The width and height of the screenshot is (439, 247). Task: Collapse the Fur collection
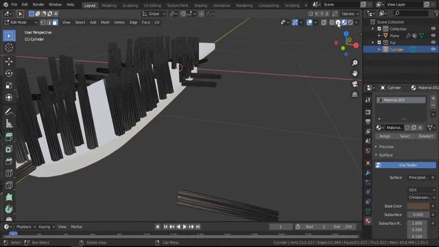(372, 43)
